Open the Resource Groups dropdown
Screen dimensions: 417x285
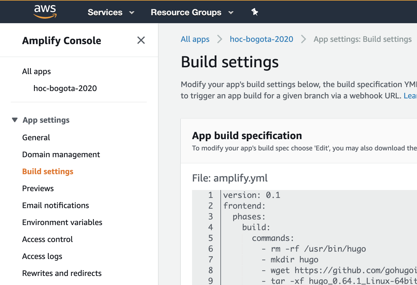point(192,12)
